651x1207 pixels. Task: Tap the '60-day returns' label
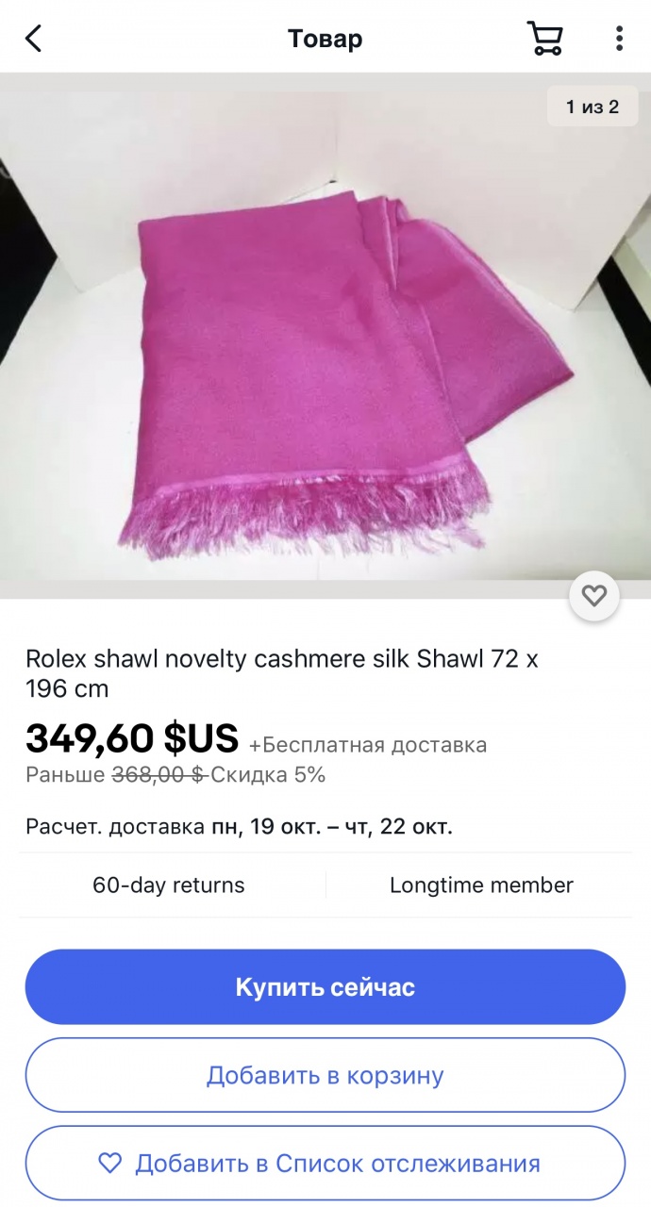point(168,885)
